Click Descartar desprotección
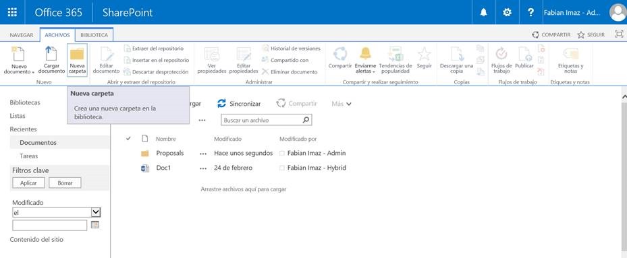Image resolution: width=627 pixels, height=258 pixels. pos(155,72)
